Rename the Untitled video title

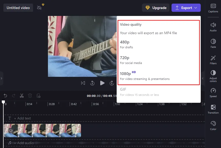click(x=18, y=8)
